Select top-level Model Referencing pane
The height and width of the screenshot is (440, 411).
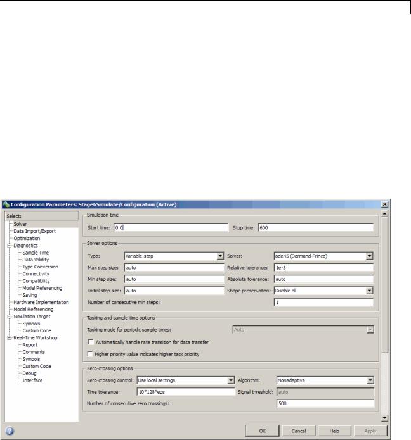[x=34, y=309]
